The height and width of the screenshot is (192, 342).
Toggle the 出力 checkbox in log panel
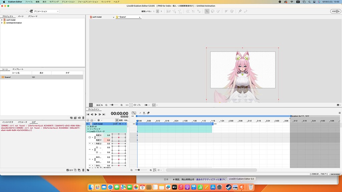(68, 170)
